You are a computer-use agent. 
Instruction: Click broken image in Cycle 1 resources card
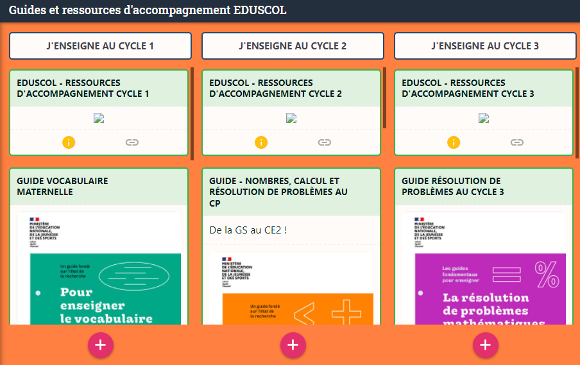point(99,118)
